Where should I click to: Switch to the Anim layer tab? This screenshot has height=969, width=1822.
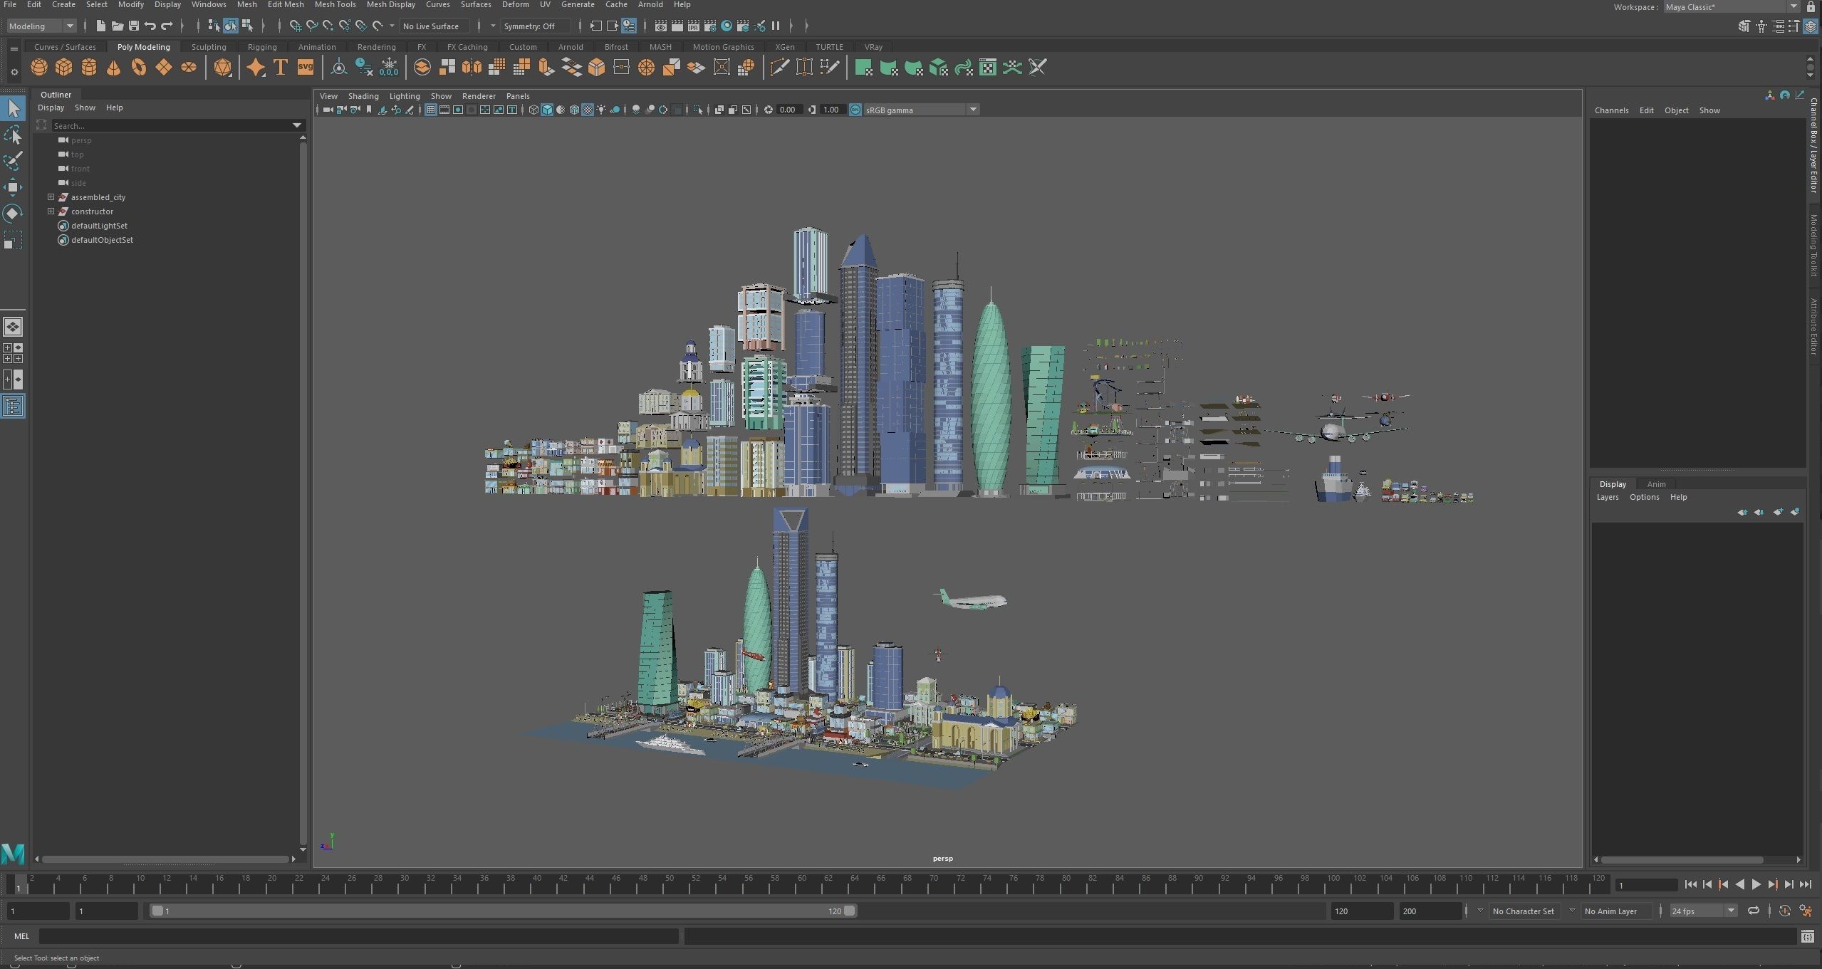coord(1656,484)
